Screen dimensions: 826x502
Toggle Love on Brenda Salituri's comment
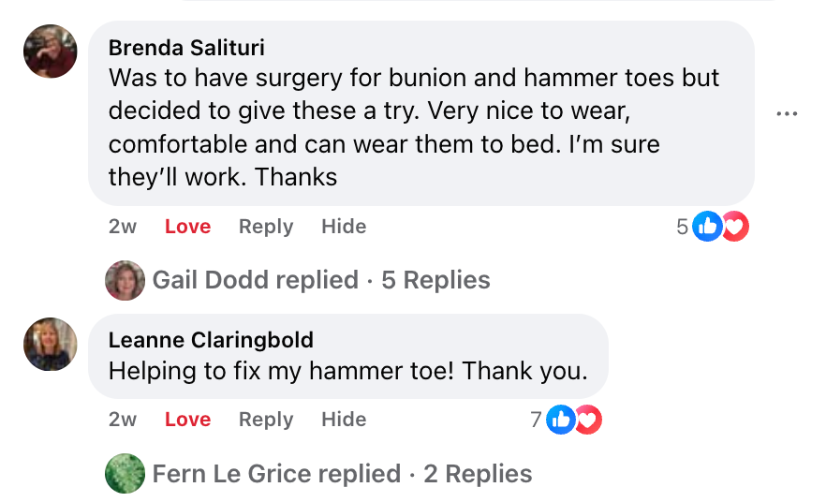187,227
